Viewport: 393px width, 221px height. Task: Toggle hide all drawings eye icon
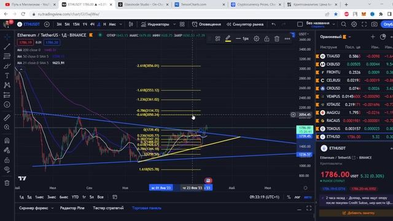tap(7, 169)
